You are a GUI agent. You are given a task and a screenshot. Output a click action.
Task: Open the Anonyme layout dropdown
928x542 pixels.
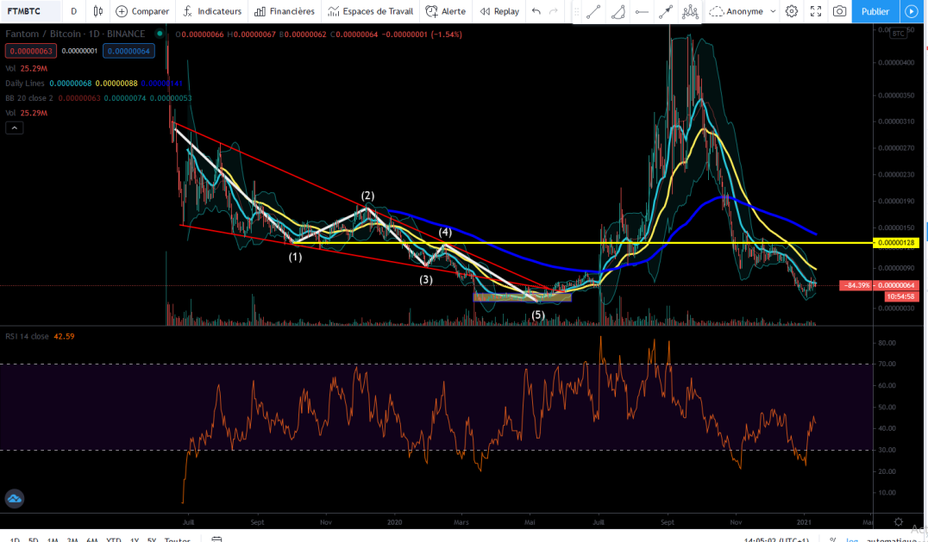743,11
